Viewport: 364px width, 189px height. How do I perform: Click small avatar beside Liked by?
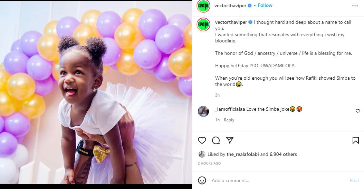202,154
